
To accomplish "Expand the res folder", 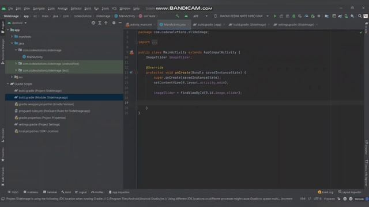I will coord(12,77).
